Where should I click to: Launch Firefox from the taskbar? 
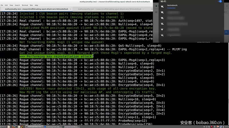[13, 127]
